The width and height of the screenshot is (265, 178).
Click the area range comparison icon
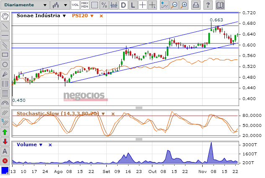[114, 5]
